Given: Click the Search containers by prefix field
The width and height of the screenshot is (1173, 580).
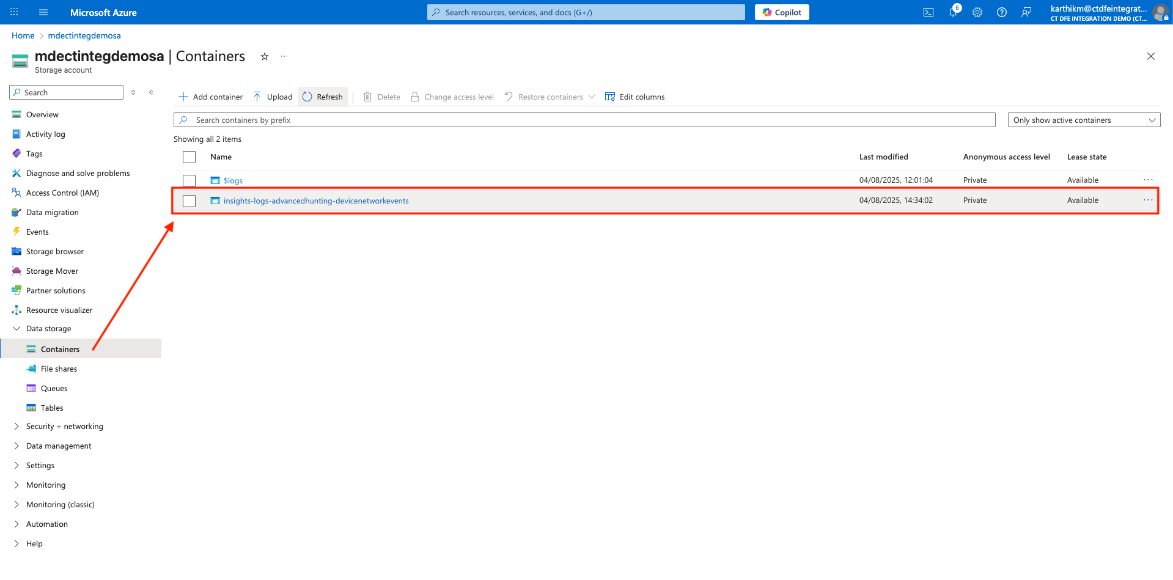Looking at the screenshot, I should tap(584, 120).
